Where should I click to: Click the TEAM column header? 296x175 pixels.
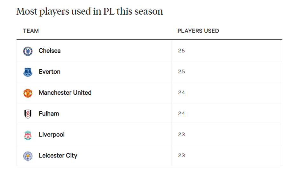coord(31,31)
